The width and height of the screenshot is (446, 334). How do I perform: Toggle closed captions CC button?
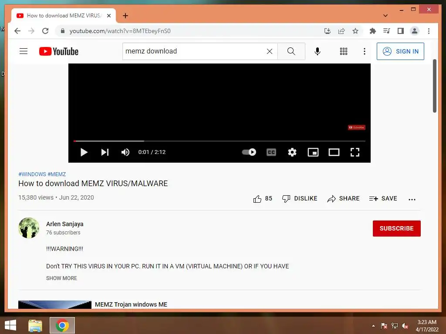pos(271,152)
